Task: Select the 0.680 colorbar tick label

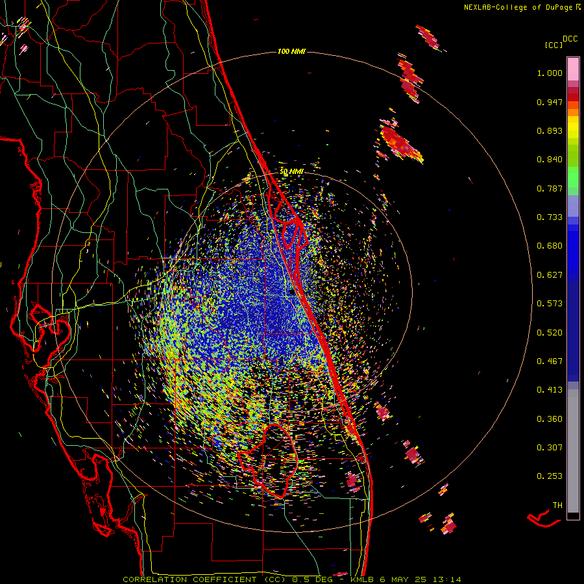Action: click(x=550, y=246)
